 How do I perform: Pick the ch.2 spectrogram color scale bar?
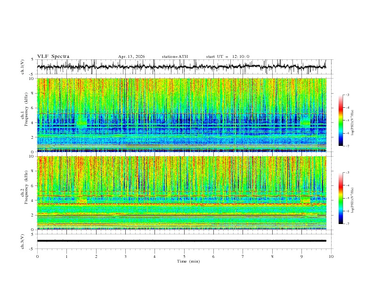point(341,198)
